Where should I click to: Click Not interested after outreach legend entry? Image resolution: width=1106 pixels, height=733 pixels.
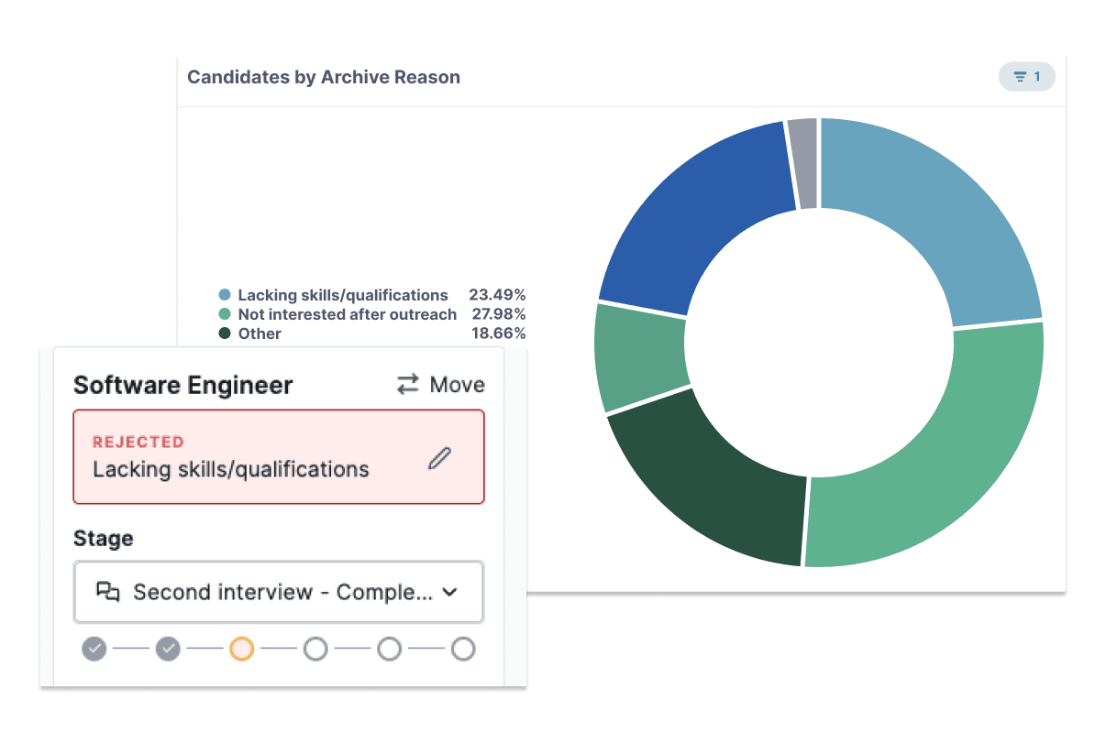pyautogui.click(x=347, y=314)
